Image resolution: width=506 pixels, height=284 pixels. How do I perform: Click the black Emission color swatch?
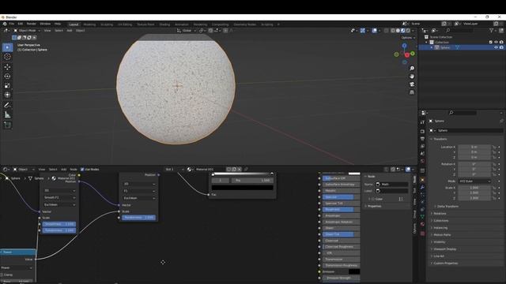coord(354,271)
